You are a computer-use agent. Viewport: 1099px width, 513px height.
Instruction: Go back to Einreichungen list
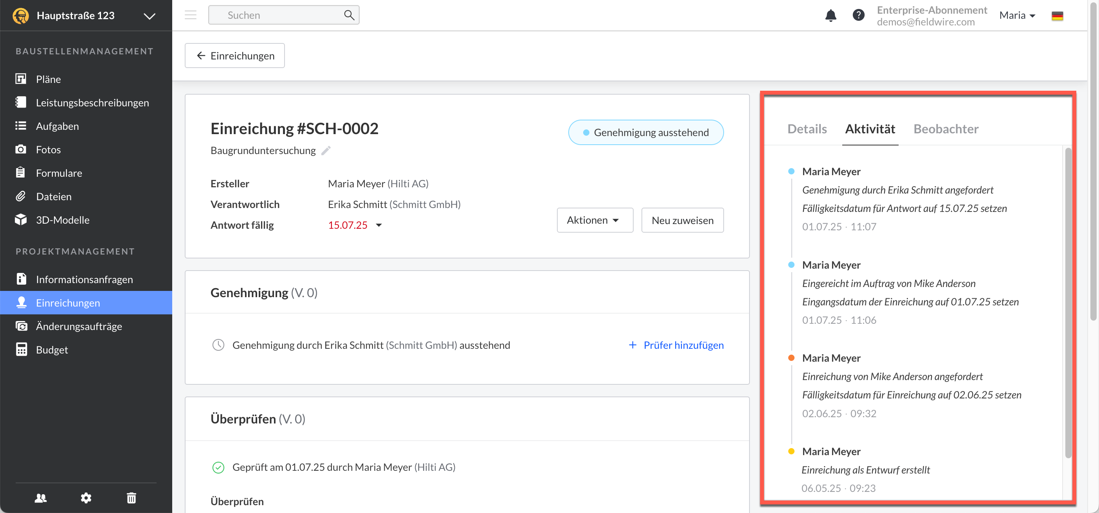(x=235, y=56)
